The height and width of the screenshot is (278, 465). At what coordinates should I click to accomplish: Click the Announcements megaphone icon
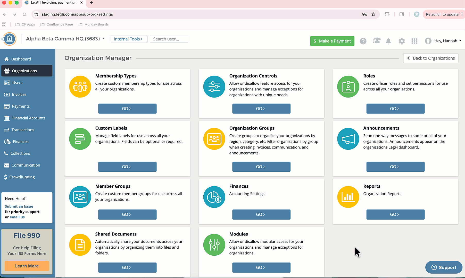tap(348, 139)
